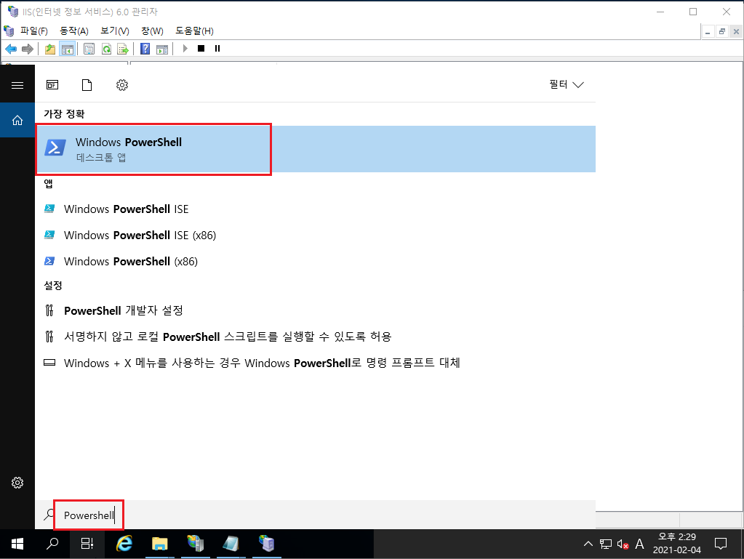Go back in IIS Manager toolbar
This screenshot has width=744, height=559.
(11, 49)
